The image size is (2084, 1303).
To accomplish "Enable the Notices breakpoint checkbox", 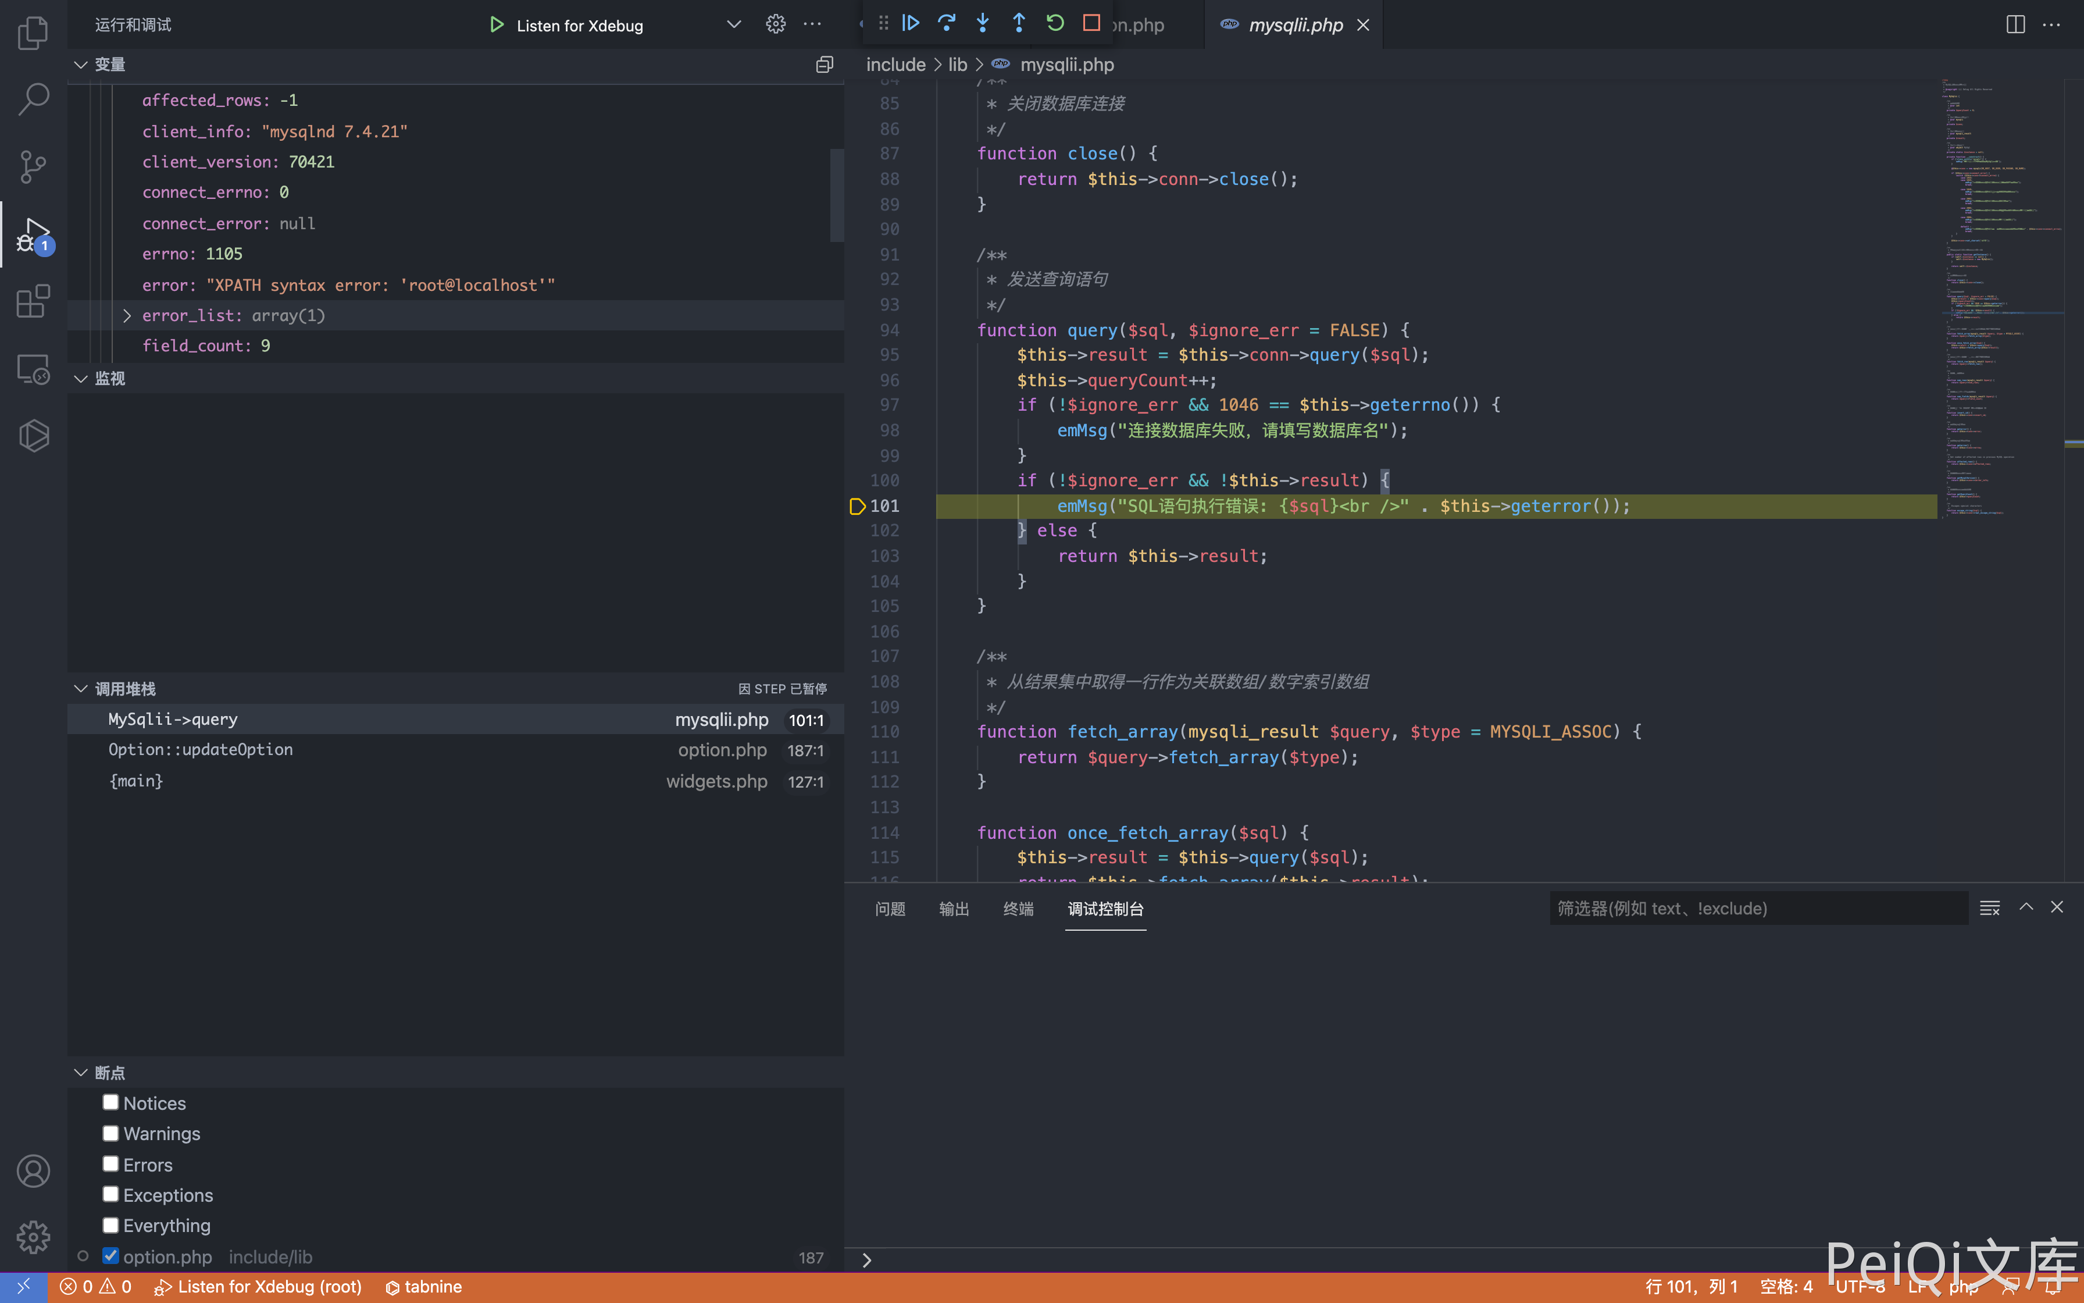I will click(110, 1102).
